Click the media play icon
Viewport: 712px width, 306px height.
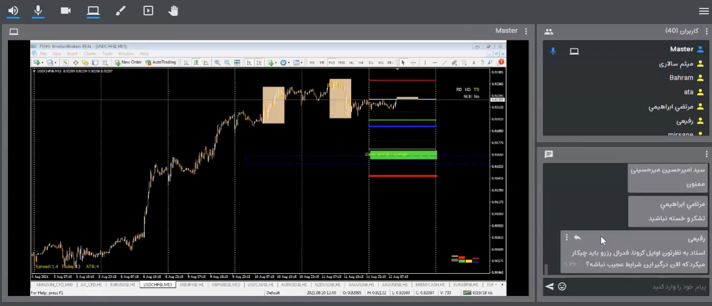click(148, 11)
